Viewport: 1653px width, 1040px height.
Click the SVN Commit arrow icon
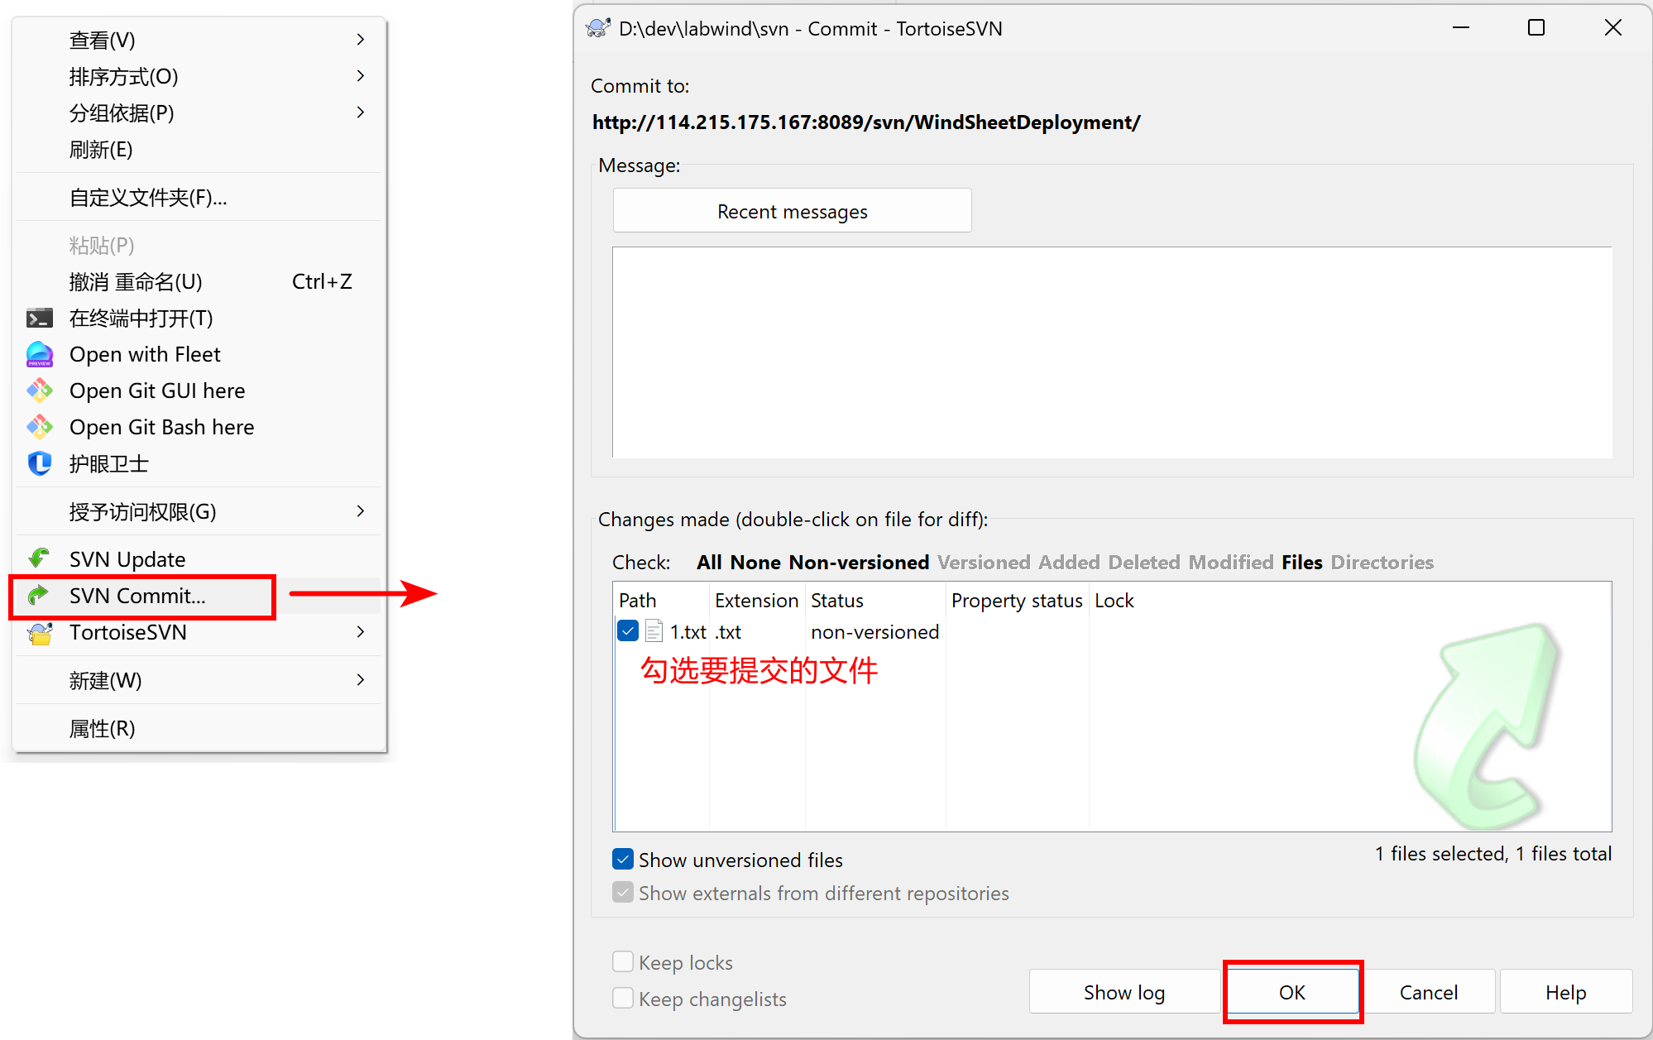click(x=39, y=596)
